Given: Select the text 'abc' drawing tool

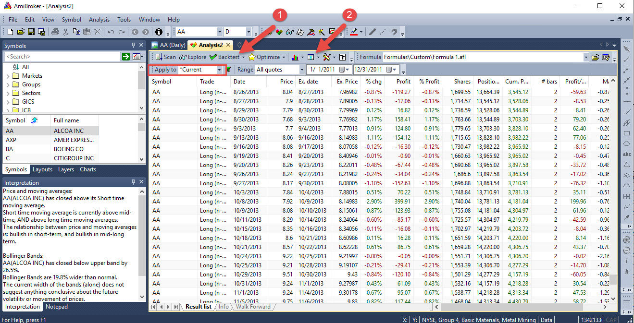Looking at the screenshot, I should click(x=626, y=154).
